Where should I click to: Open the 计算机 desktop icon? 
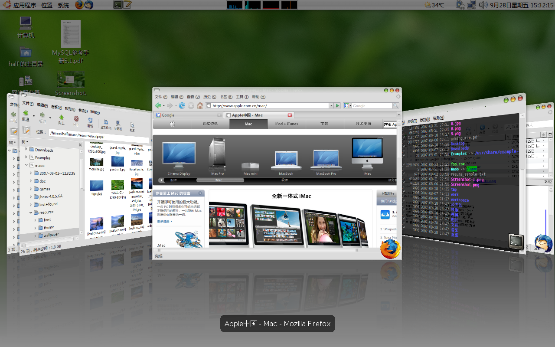[x=26, y=27]
